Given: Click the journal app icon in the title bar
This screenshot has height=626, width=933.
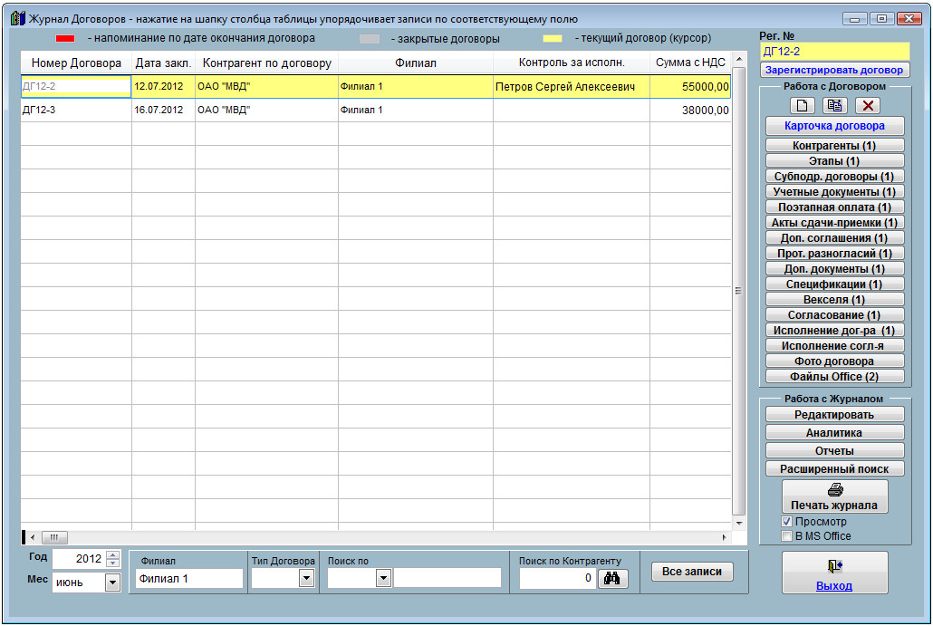Looking at the screenshot, I should [18, 18].
